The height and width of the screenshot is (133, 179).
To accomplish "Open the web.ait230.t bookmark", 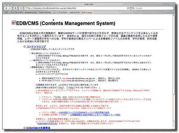I will pos(75,12).
